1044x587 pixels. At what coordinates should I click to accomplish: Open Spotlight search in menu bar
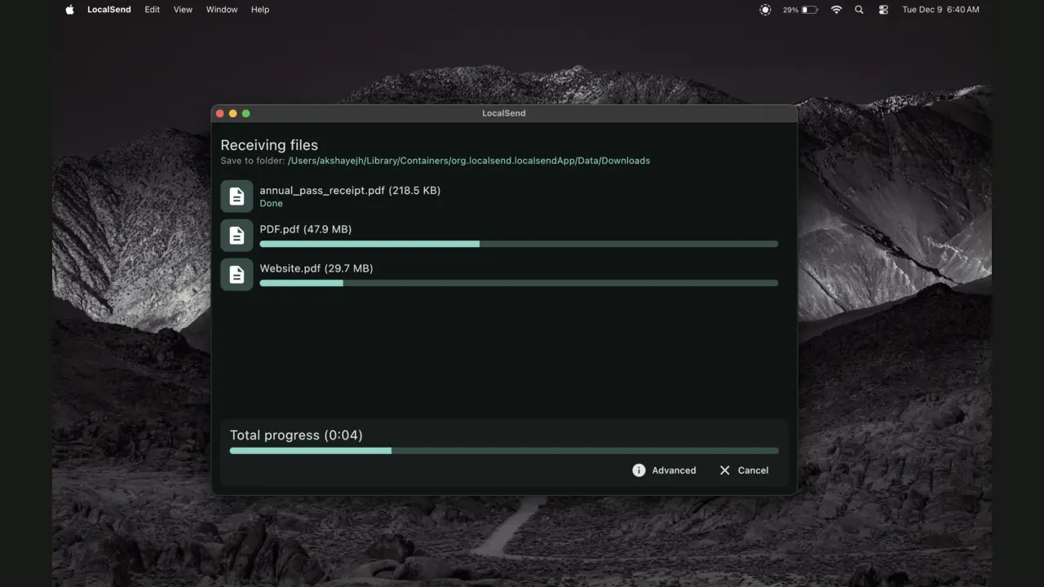[x=859, y=10]
